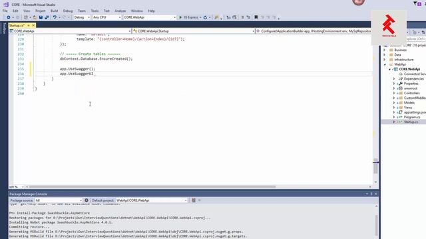
Task: Select the wwwroot folder
Action: [x=410, y=88]
